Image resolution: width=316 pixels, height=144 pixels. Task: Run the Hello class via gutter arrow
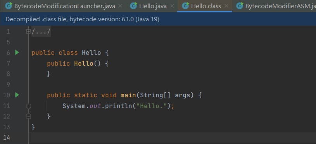[17, 53]
